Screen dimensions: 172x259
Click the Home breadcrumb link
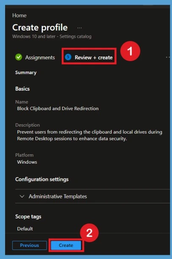(19, 15)
